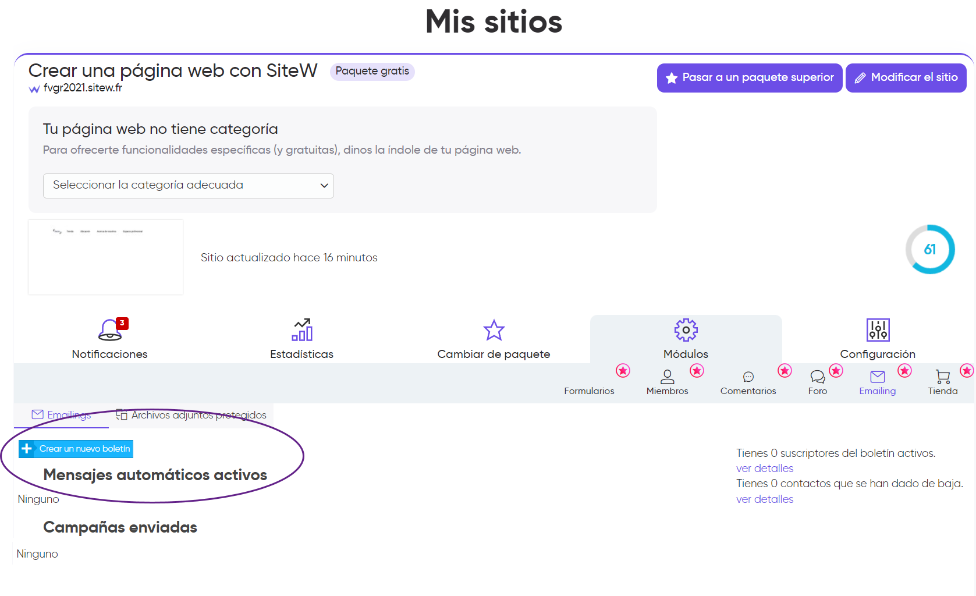Click the premium star badge next to Comentarios
Viewport: 976px width, 596px height.
785,371
